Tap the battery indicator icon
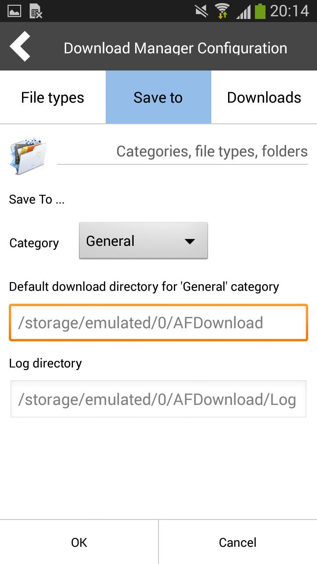 tap(260, 11)
